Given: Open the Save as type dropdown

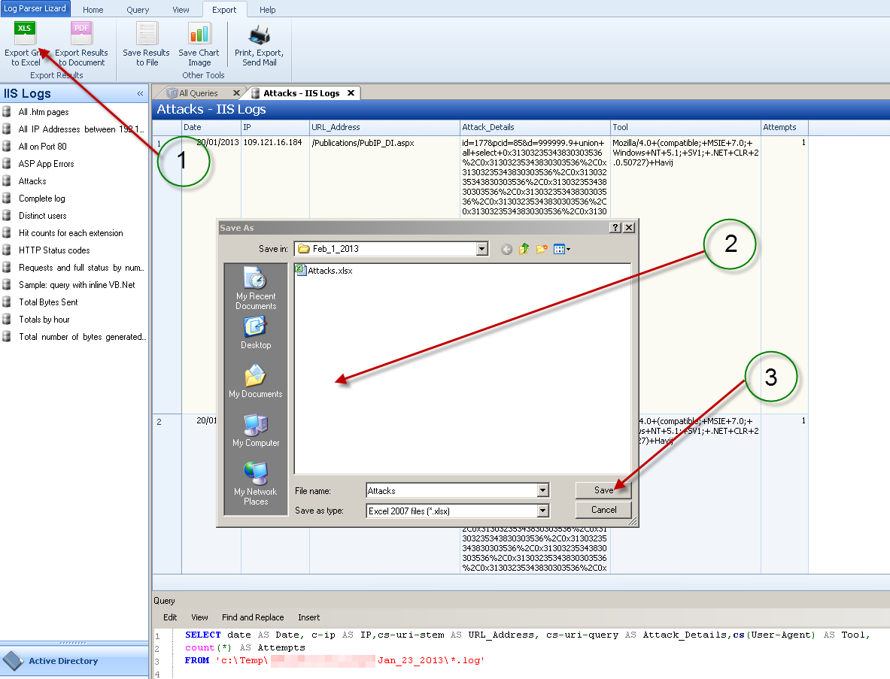Looking at the screenshot, I should coord(542,510).
